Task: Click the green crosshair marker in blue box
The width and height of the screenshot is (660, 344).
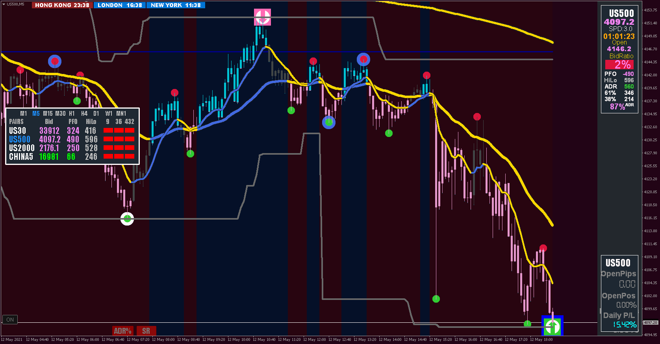Action: coord(552,326)
